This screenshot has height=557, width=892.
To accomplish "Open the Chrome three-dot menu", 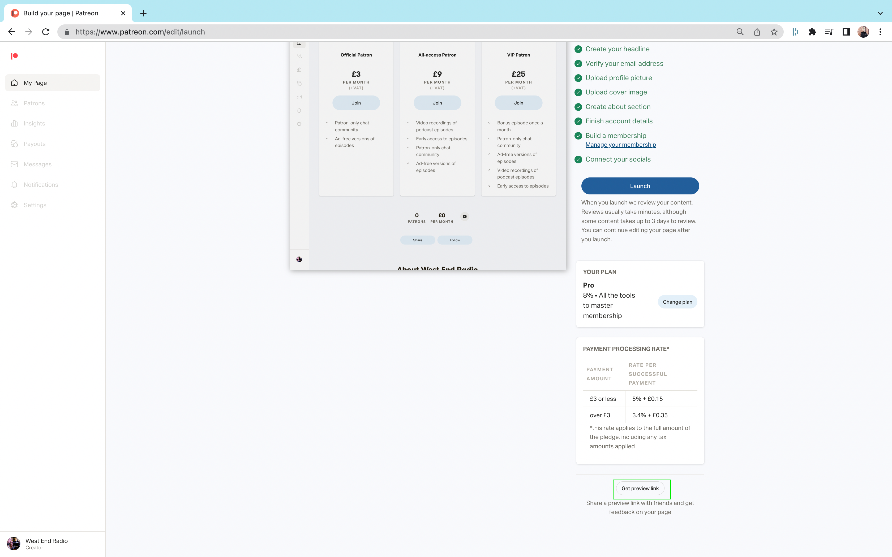I will click(x=880, y=32).
